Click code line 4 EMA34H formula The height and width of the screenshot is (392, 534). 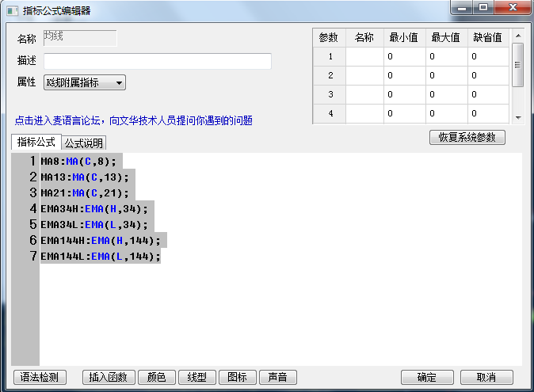(x=93, y=208)
